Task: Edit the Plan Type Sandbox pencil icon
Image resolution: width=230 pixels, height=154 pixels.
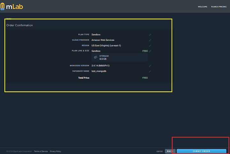Action: point(150,35)
